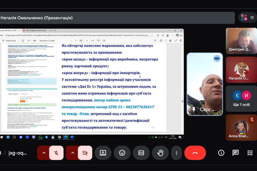The image size is (257, 171).
Task: Toggle closed captions with the CC button
Action: 141,153
